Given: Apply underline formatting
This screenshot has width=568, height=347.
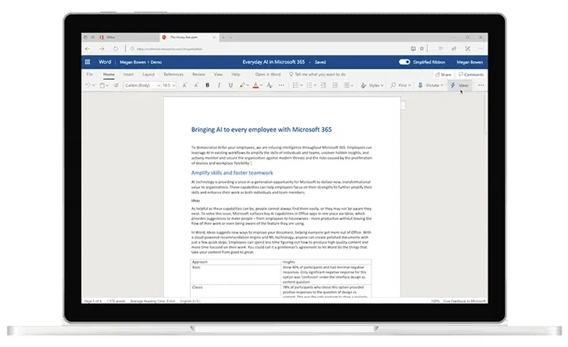Looking at the screenshot, I should [x=230, y=85].
